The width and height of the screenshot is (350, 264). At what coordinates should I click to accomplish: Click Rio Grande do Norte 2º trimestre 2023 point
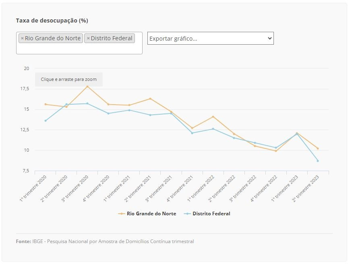(318, 148)
